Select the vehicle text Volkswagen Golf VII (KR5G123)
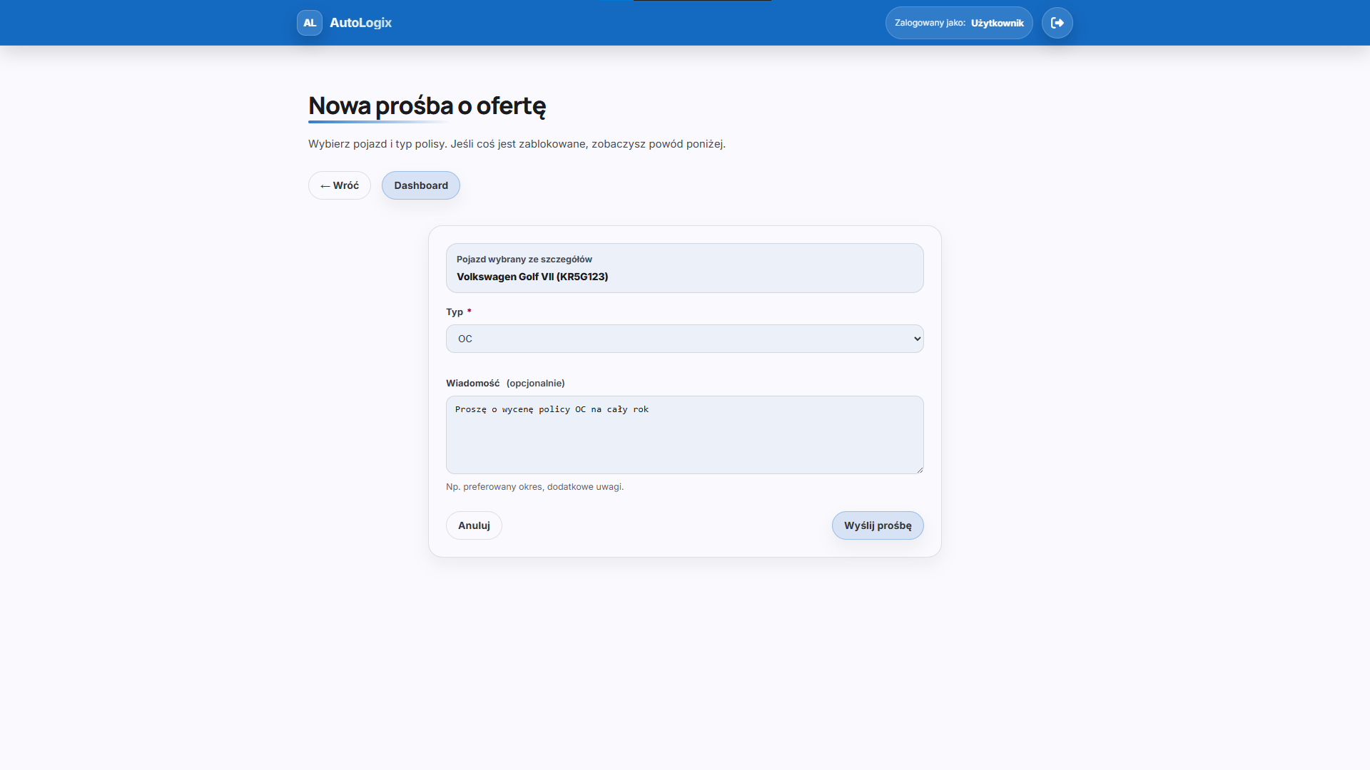This screenshot has width=1370, height=770. tap(532, 277)
